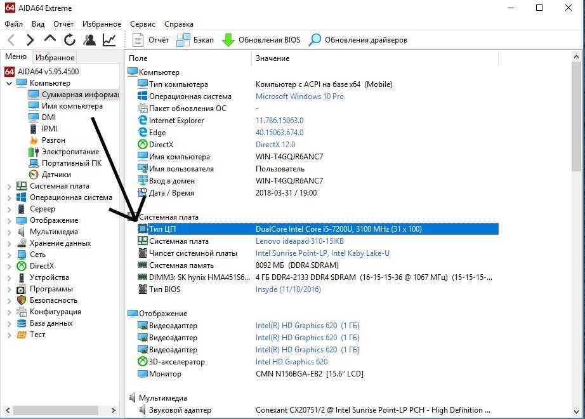
Task: Click the up-level arrow toolbar icon
Action: (x=49, y=39)
